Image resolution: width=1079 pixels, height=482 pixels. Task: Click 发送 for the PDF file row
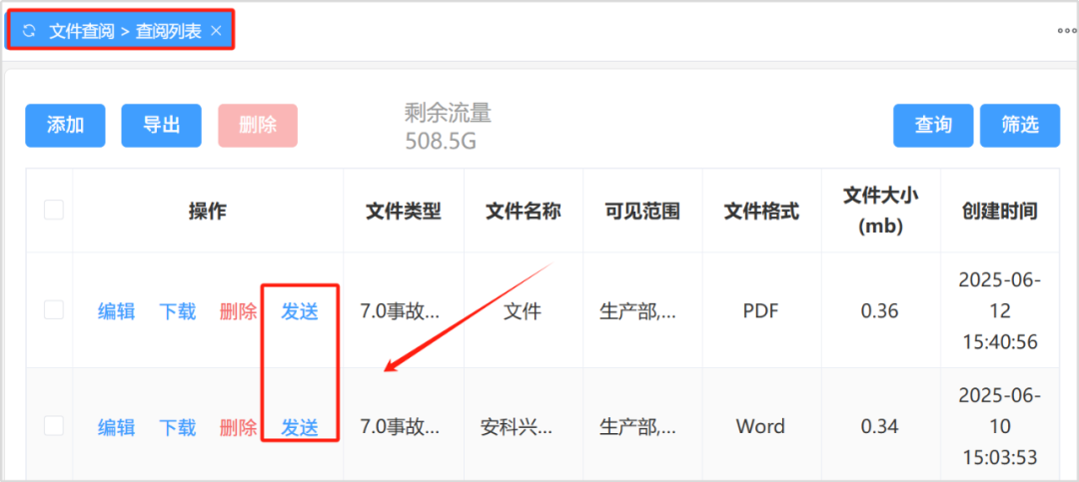point(300,311)
